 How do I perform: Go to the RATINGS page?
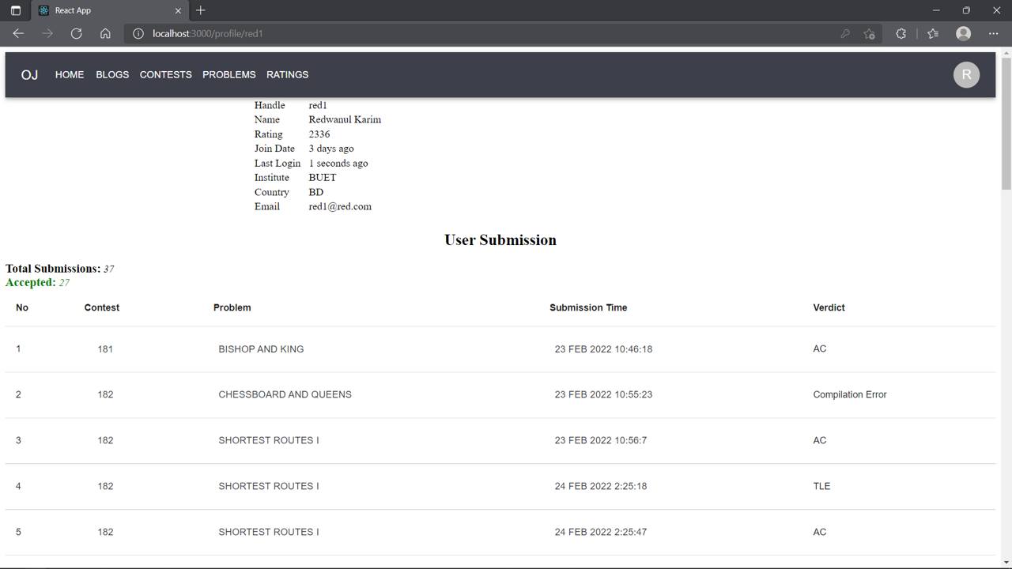(287, 74)
